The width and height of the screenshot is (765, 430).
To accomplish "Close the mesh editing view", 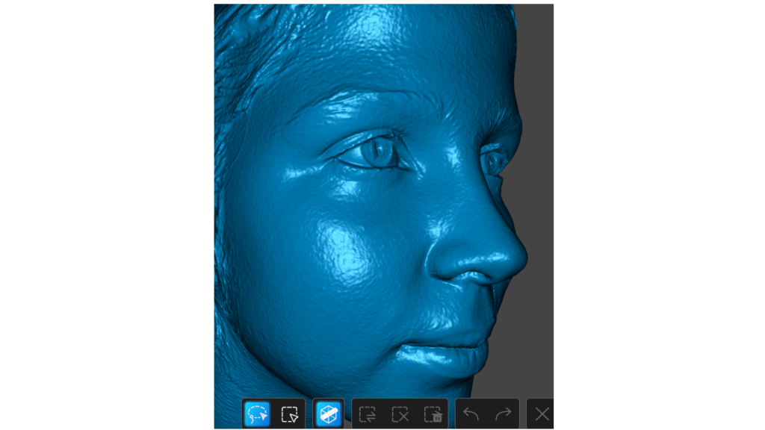I will coord(541,414).
